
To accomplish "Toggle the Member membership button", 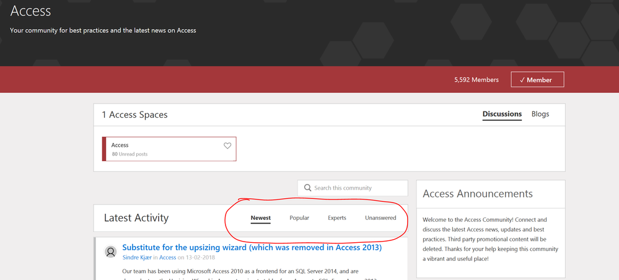I will 537,80.
